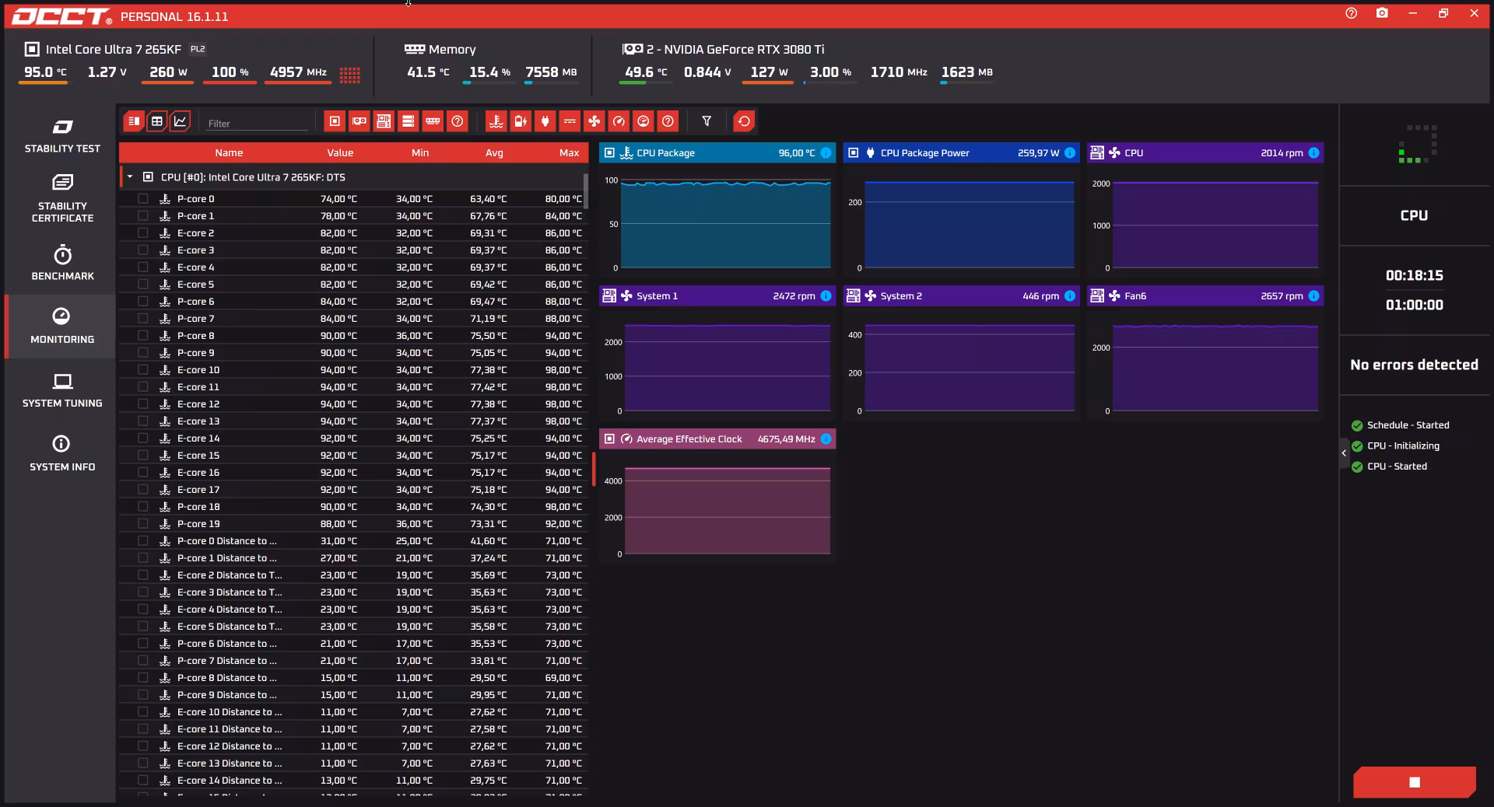Viewport: 1494px width, 807px height.
Task: Open help from the title bar question icon
Action: pyautogui.click(x=1351, y=13)
